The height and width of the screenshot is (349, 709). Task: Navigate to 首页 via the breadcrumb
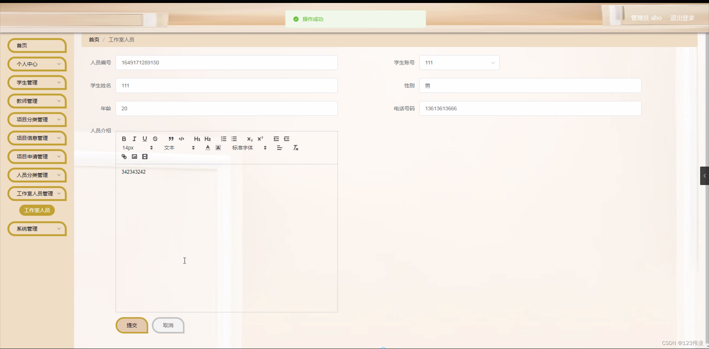[x=94, y=40]
